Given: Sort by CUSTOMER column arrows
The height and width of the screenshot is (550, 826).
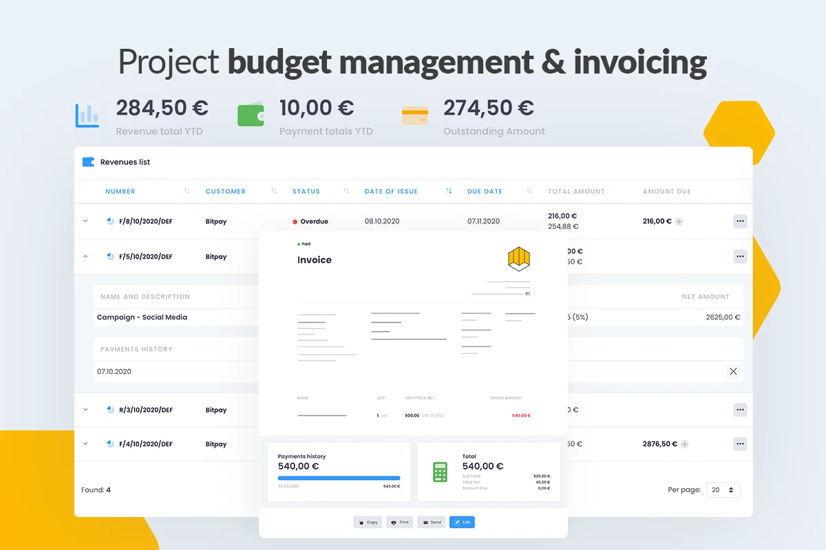Looking at the screenshot, I should [274, 191].
